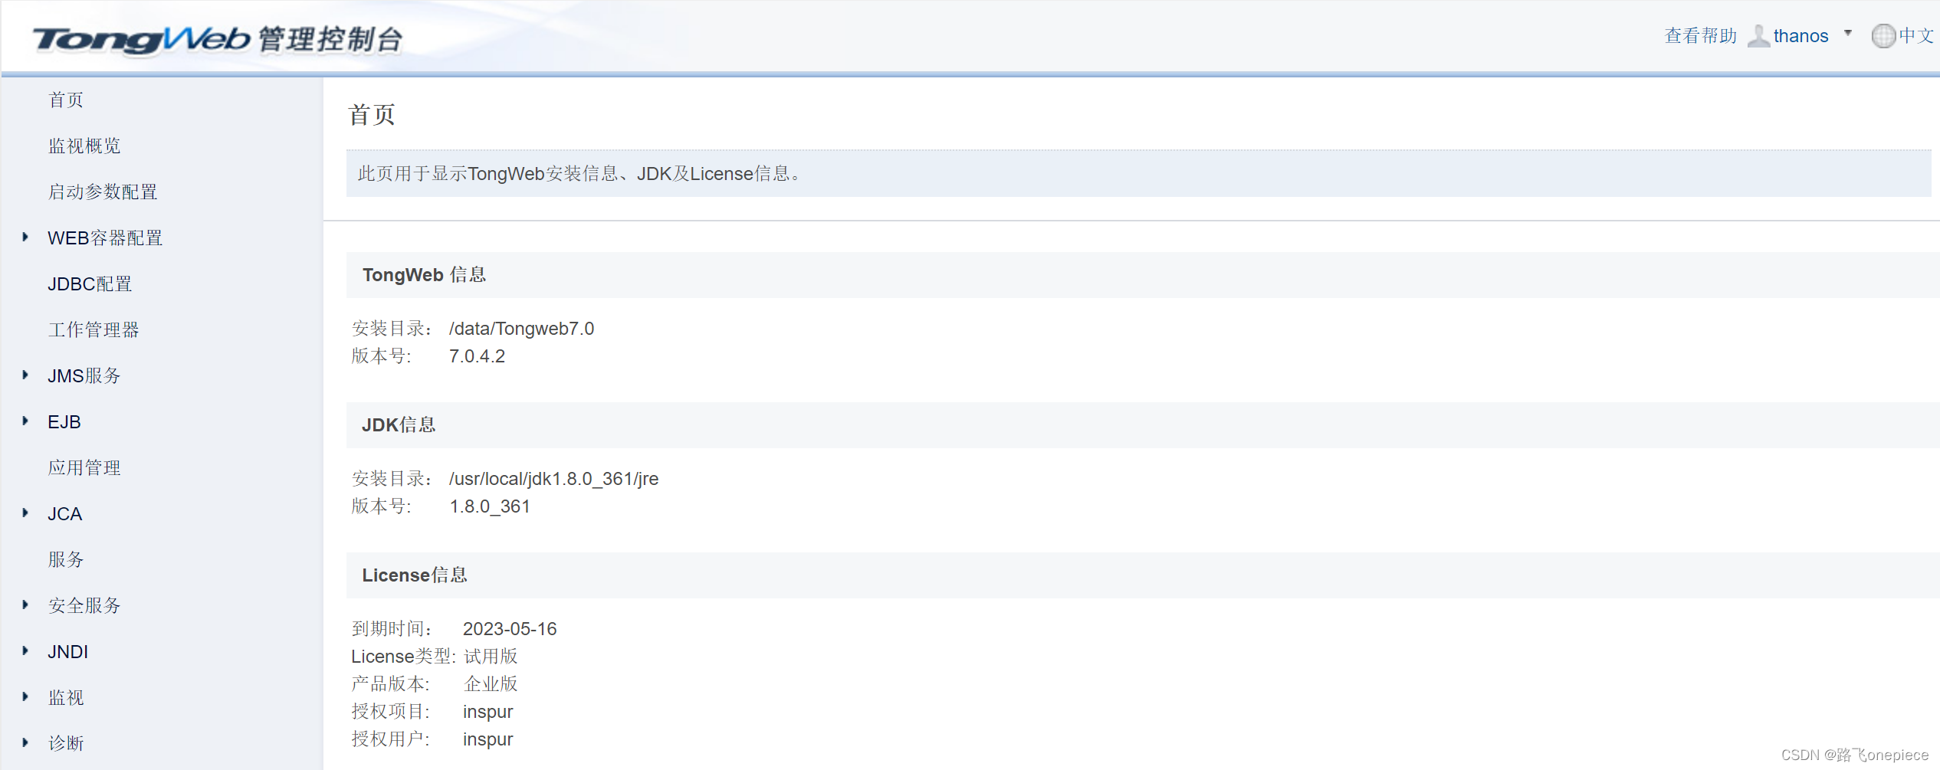Click the 授权用户 value inspur
The image size is (1940, 770).
[x=488, y=740]
